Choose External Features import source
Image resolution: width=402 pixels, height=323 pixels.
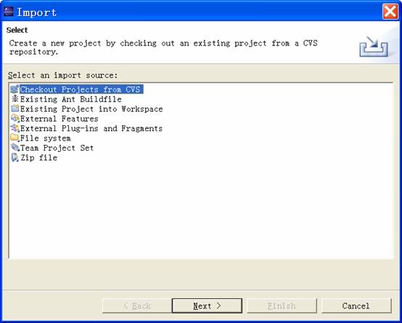pyautogui.click(x=59, y=119)
